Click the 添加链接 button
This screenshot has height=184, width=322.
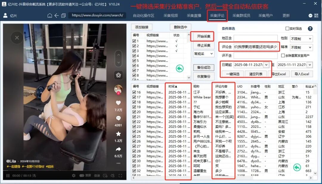(142, 27)
